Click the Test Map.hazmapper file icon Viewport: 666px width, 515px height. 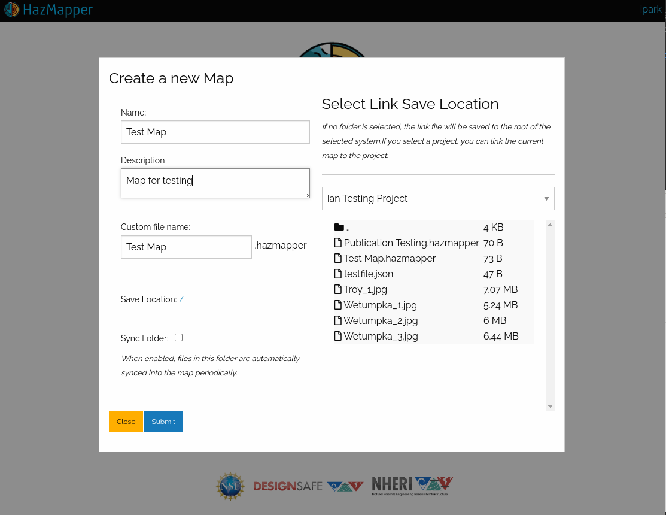point(338,258)
